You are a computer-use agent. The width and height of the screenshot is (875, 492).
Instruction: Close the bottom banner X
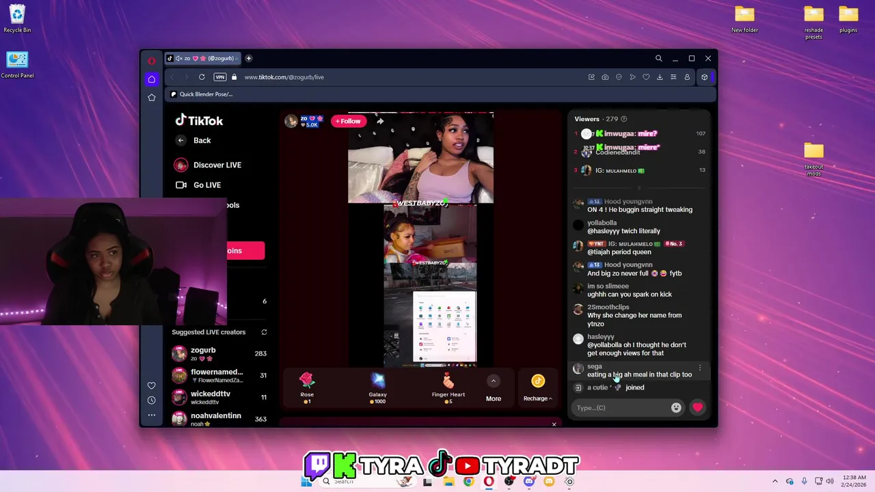554,424
